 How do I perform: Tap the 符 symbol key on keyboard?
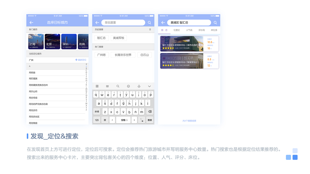click(105, 120)
